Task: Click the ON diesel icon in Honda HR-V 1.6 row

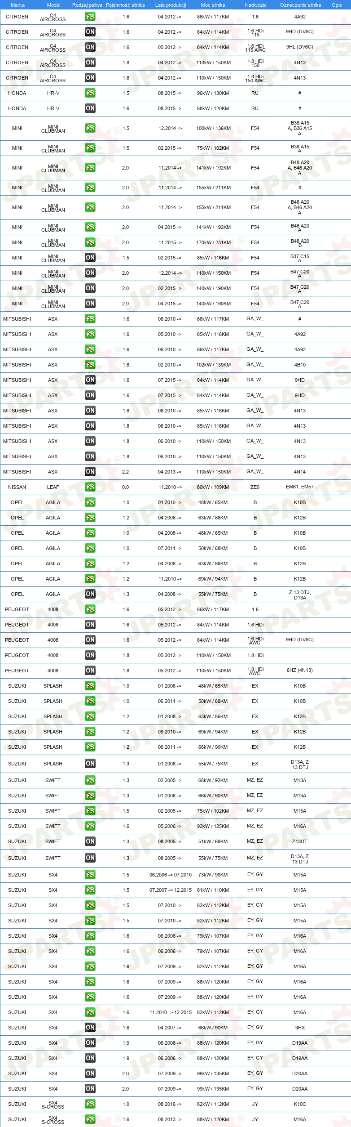Action: coord(90,108)
